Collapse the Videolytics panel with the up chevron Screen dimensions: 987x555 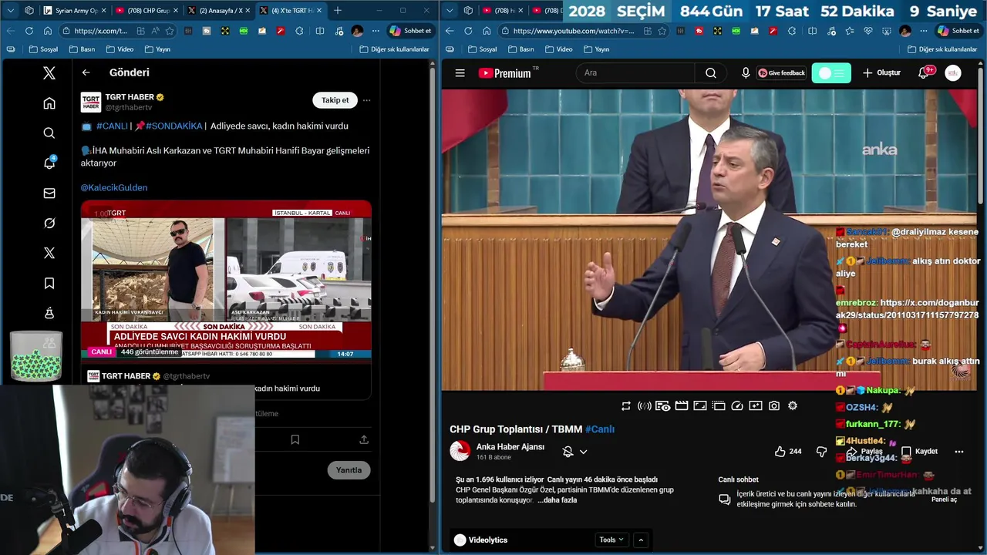coord(641,540)
